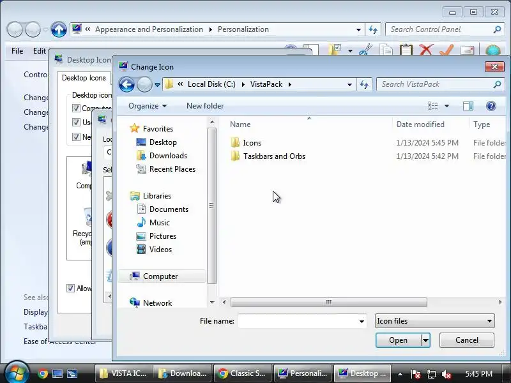Open recent locations dropdown beside forward arrow
This screenshot has height=383, width=511.
(157, 85)
